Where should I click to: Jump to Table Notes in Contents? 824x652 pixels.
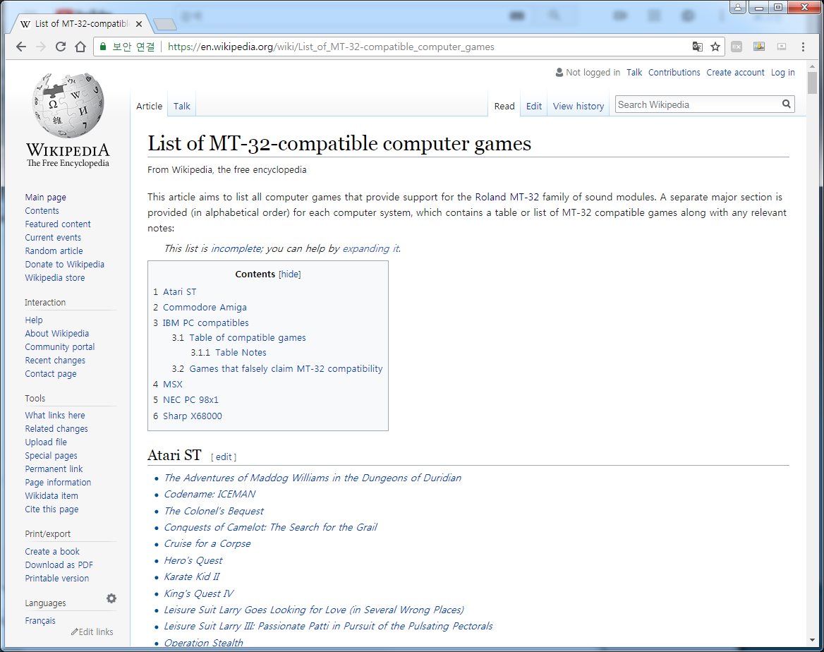[241, 353]
